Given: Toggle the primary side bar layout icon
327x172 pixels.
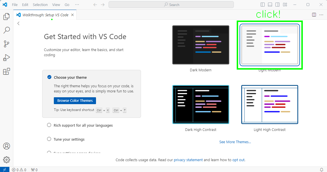Looking at the screenshot, I should click(x=263, y=5).
